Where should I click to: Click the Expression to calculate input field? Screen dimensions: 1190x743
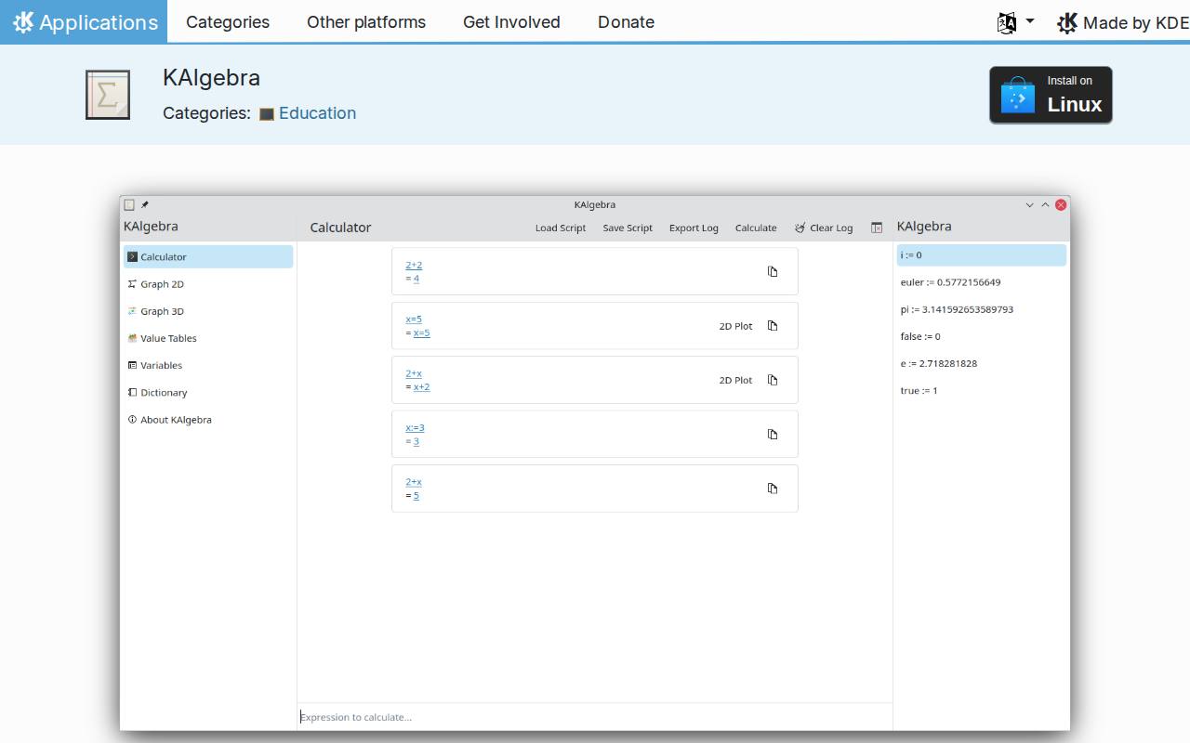point(595,717)
